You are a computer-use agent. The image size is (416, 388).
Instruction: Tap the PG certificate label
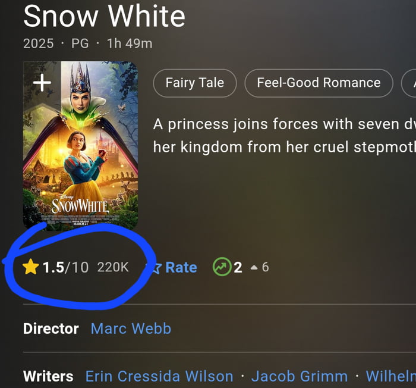tap(80, 43)
